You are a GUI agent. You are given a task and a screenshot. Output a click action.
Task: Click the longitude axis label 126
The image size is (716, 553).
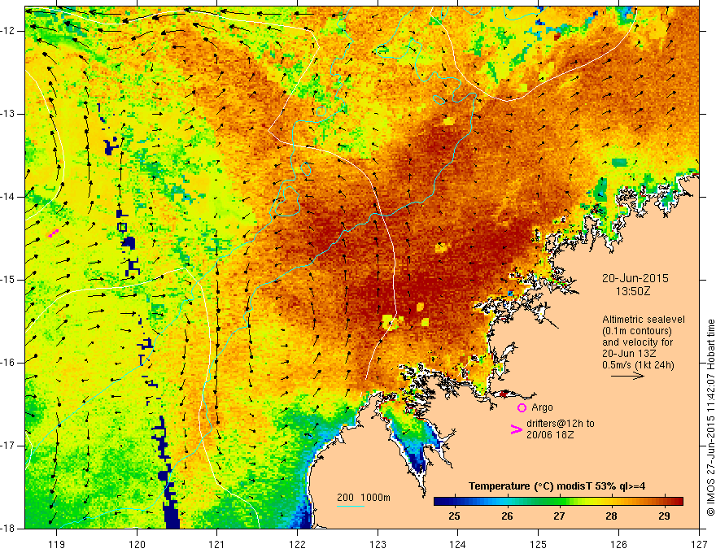coord(618,544)
